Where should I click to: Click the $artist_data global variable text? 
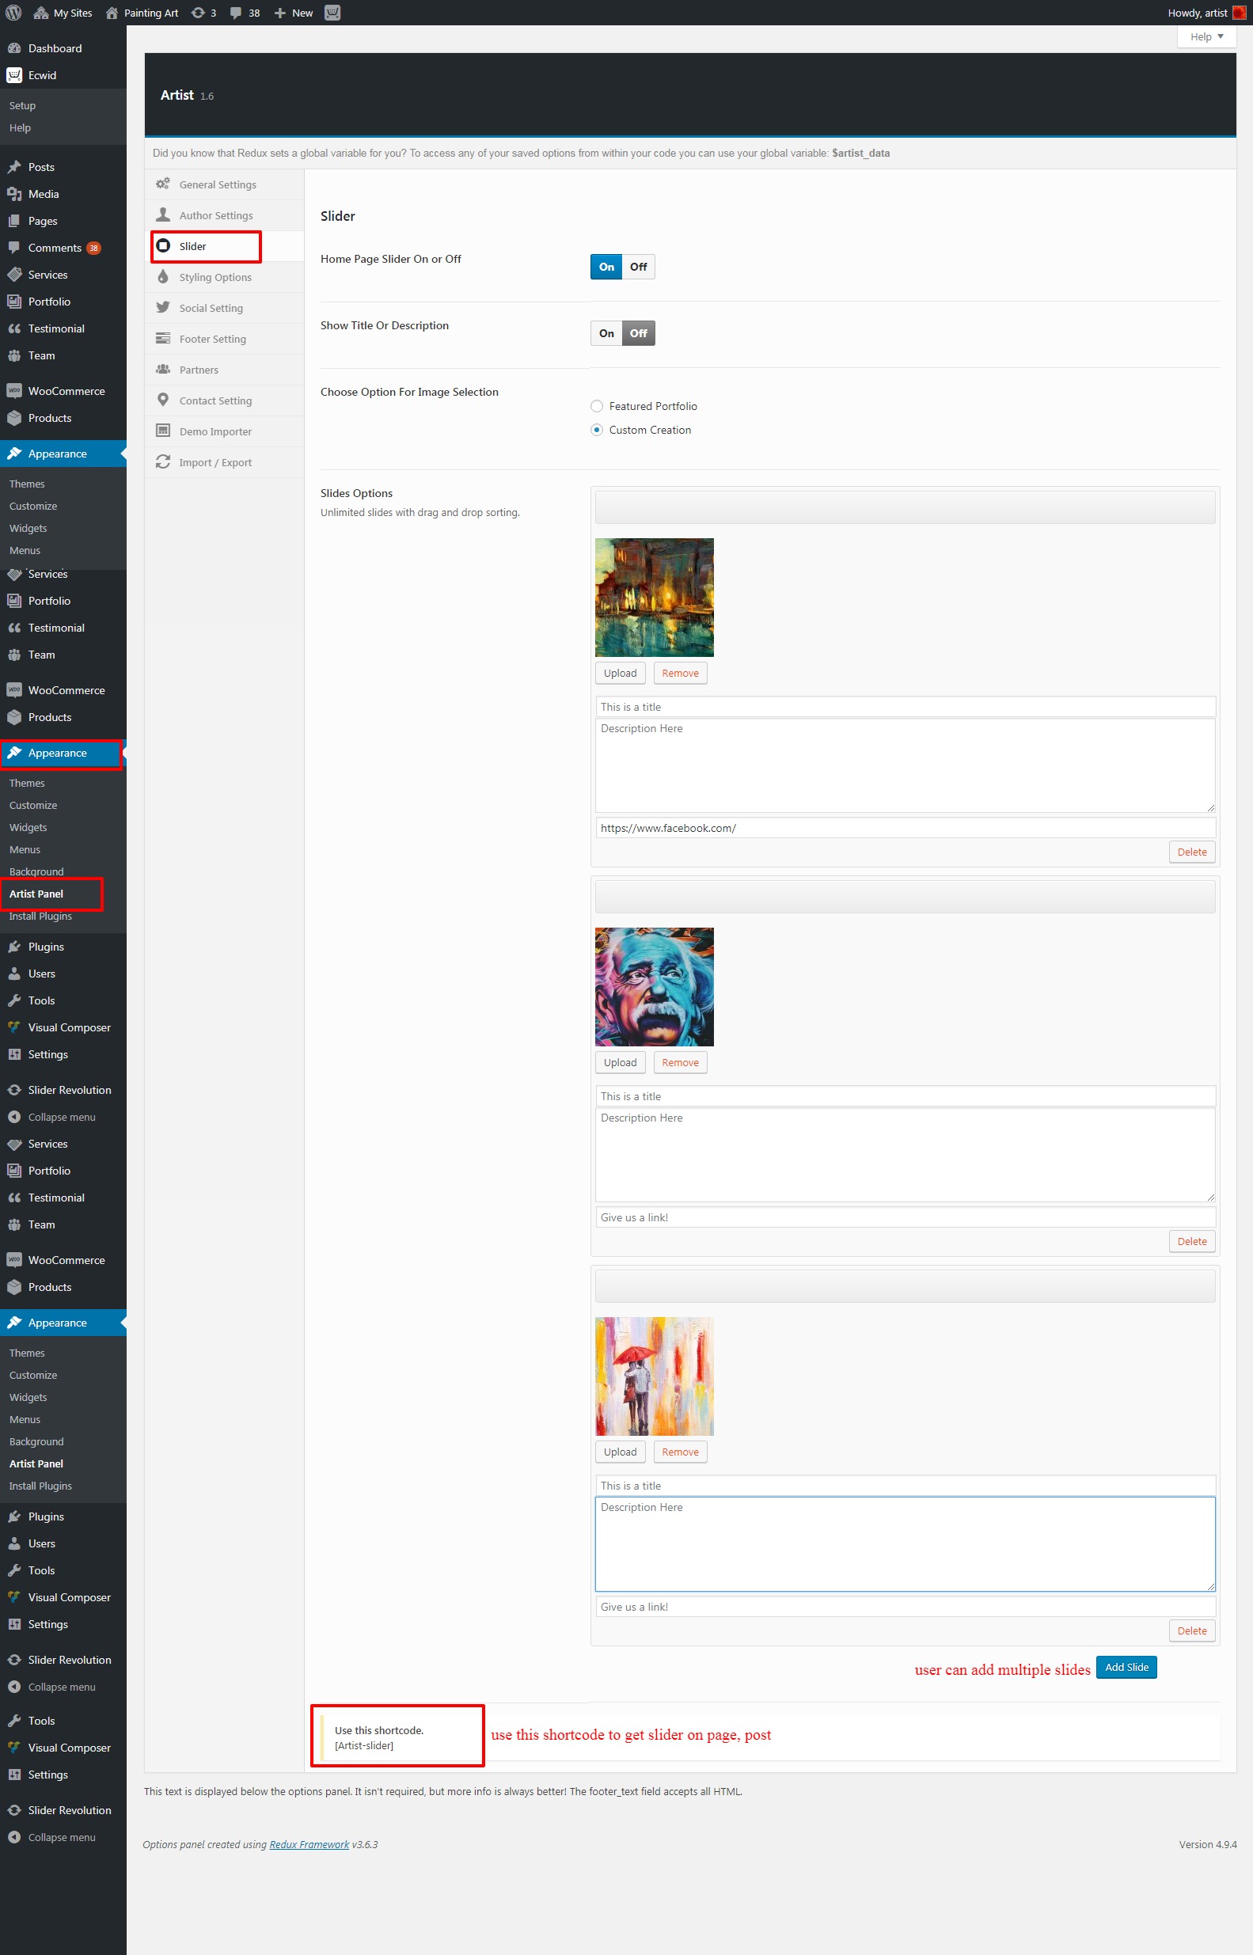(x=861, y=153)
